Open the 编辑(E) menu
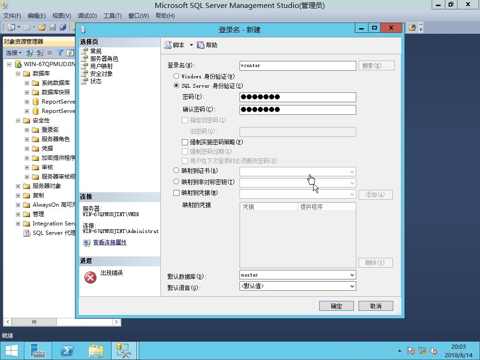The image size is (480, 360). tap(37, 15)
